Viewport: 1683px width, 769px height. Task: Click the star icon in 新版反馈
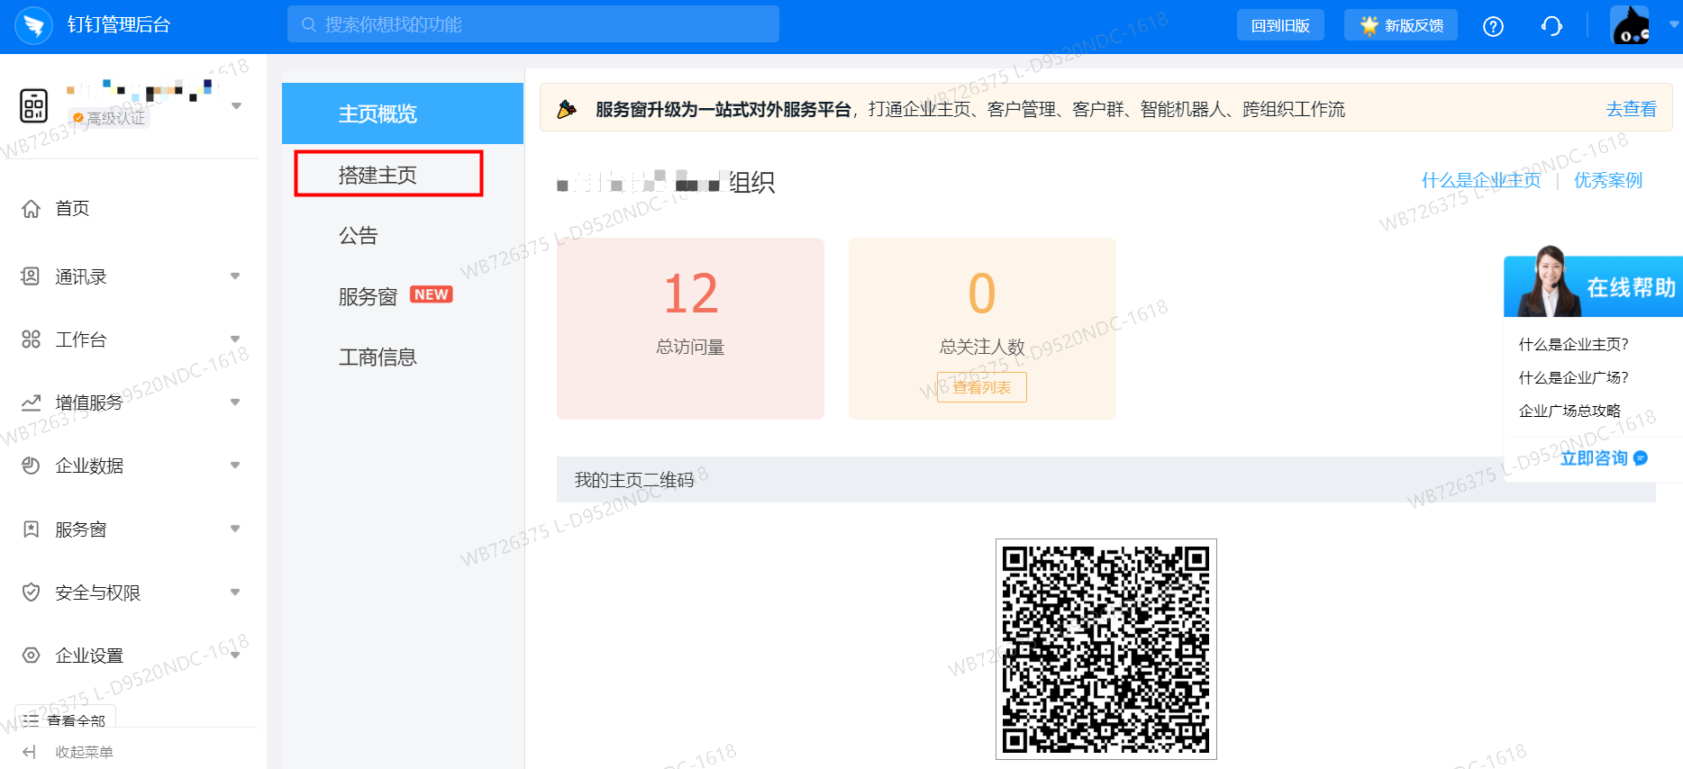click(1369, 25)
